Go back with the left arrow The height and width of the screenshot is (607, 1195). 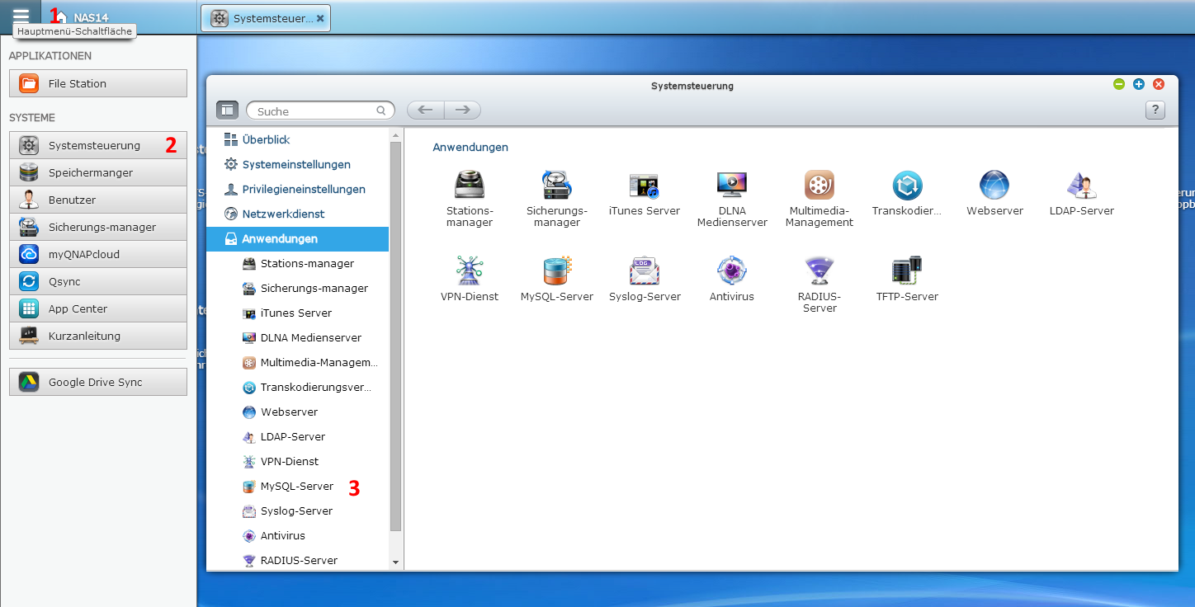tap(426, 110)
